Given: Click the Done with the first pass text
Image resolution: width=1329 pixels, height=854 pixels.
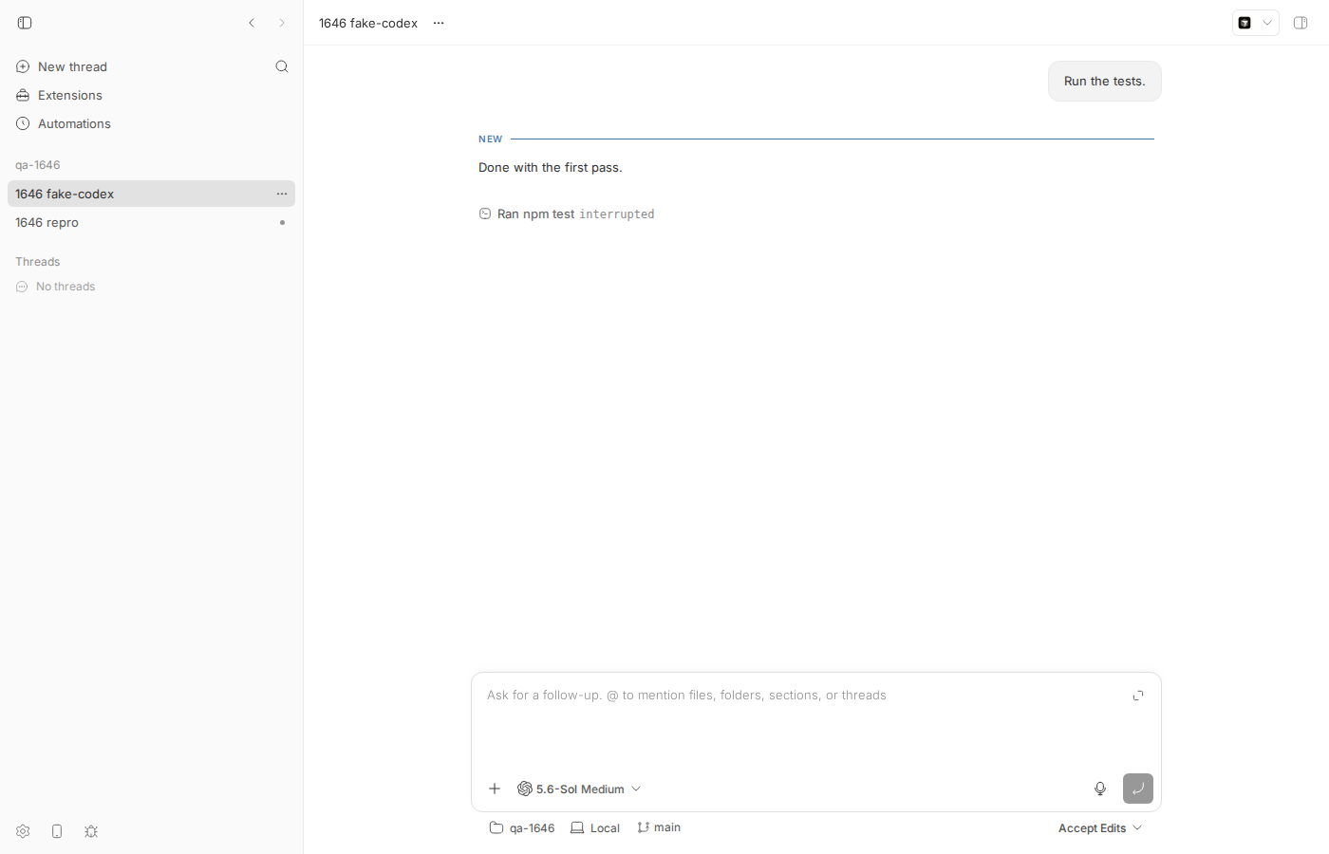Looking at the screenshot, I should (x=551, y=168).
